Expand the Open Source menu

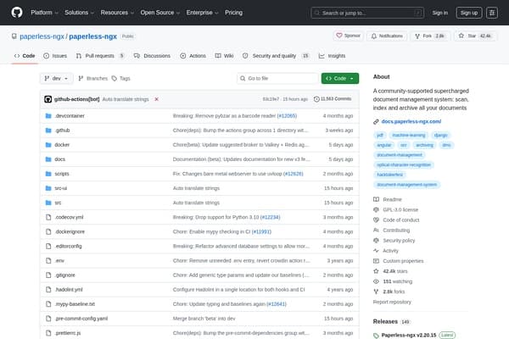coord(160,13)
